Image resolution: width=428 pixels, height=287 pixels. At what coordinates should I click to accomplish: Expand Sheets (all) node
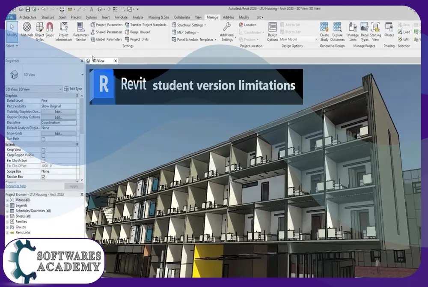coord(7,217)
